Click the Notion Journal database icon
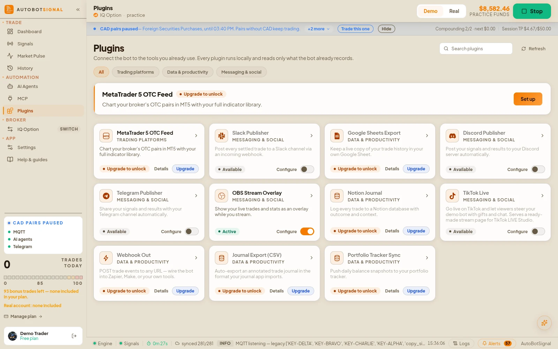 point(337,196)
